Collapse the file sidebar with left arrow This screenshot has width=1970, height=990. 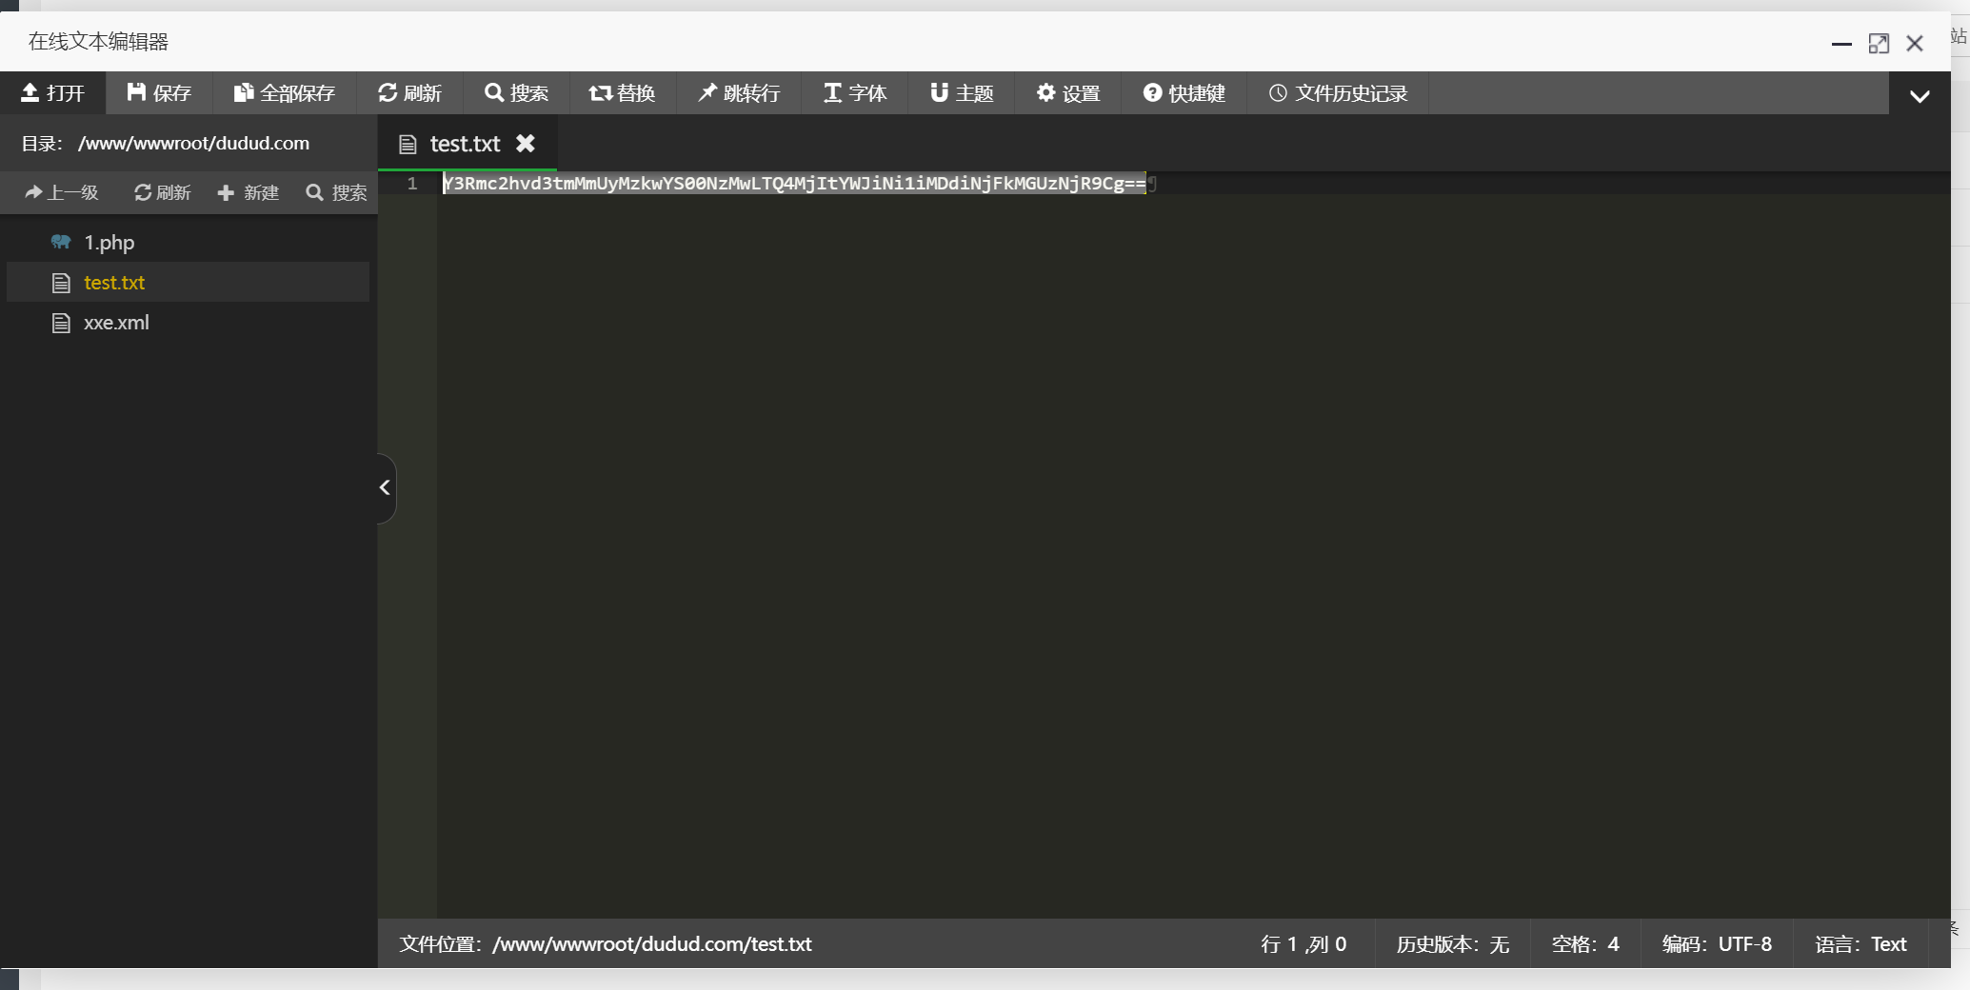(385, 487)
